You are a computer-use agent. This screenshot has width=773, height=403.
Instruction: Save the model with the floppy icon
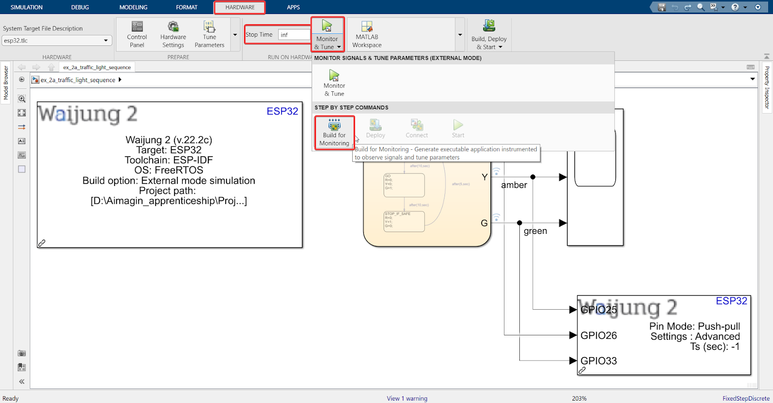click(x=662, y=7)
